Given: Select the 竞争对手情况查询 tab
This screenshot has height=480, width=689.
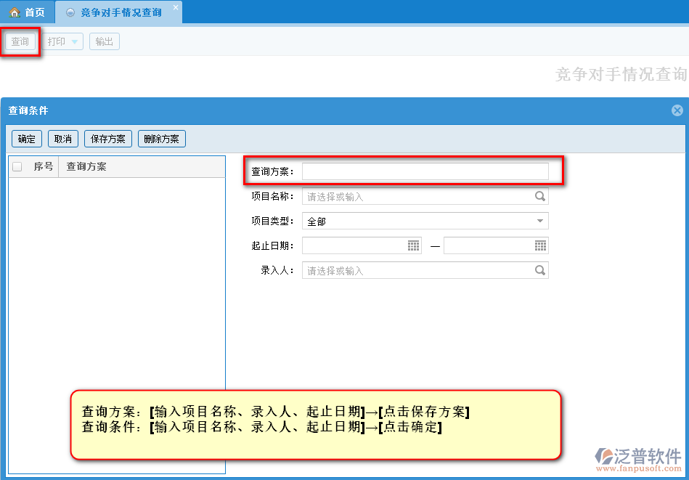Looking at the screenshot, I should coord(118,12).
